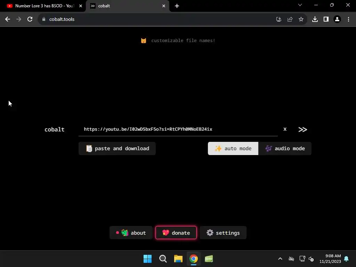Click paste and download
The height and width of the screenshot is (267, 356).
[117, 148]
